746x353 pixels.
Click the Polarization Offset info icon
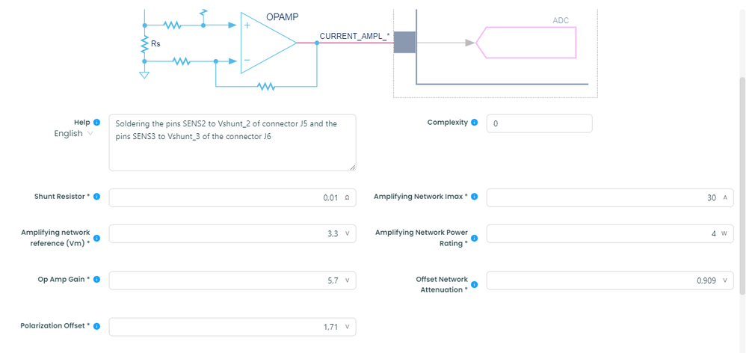click(x=96, y=326)
